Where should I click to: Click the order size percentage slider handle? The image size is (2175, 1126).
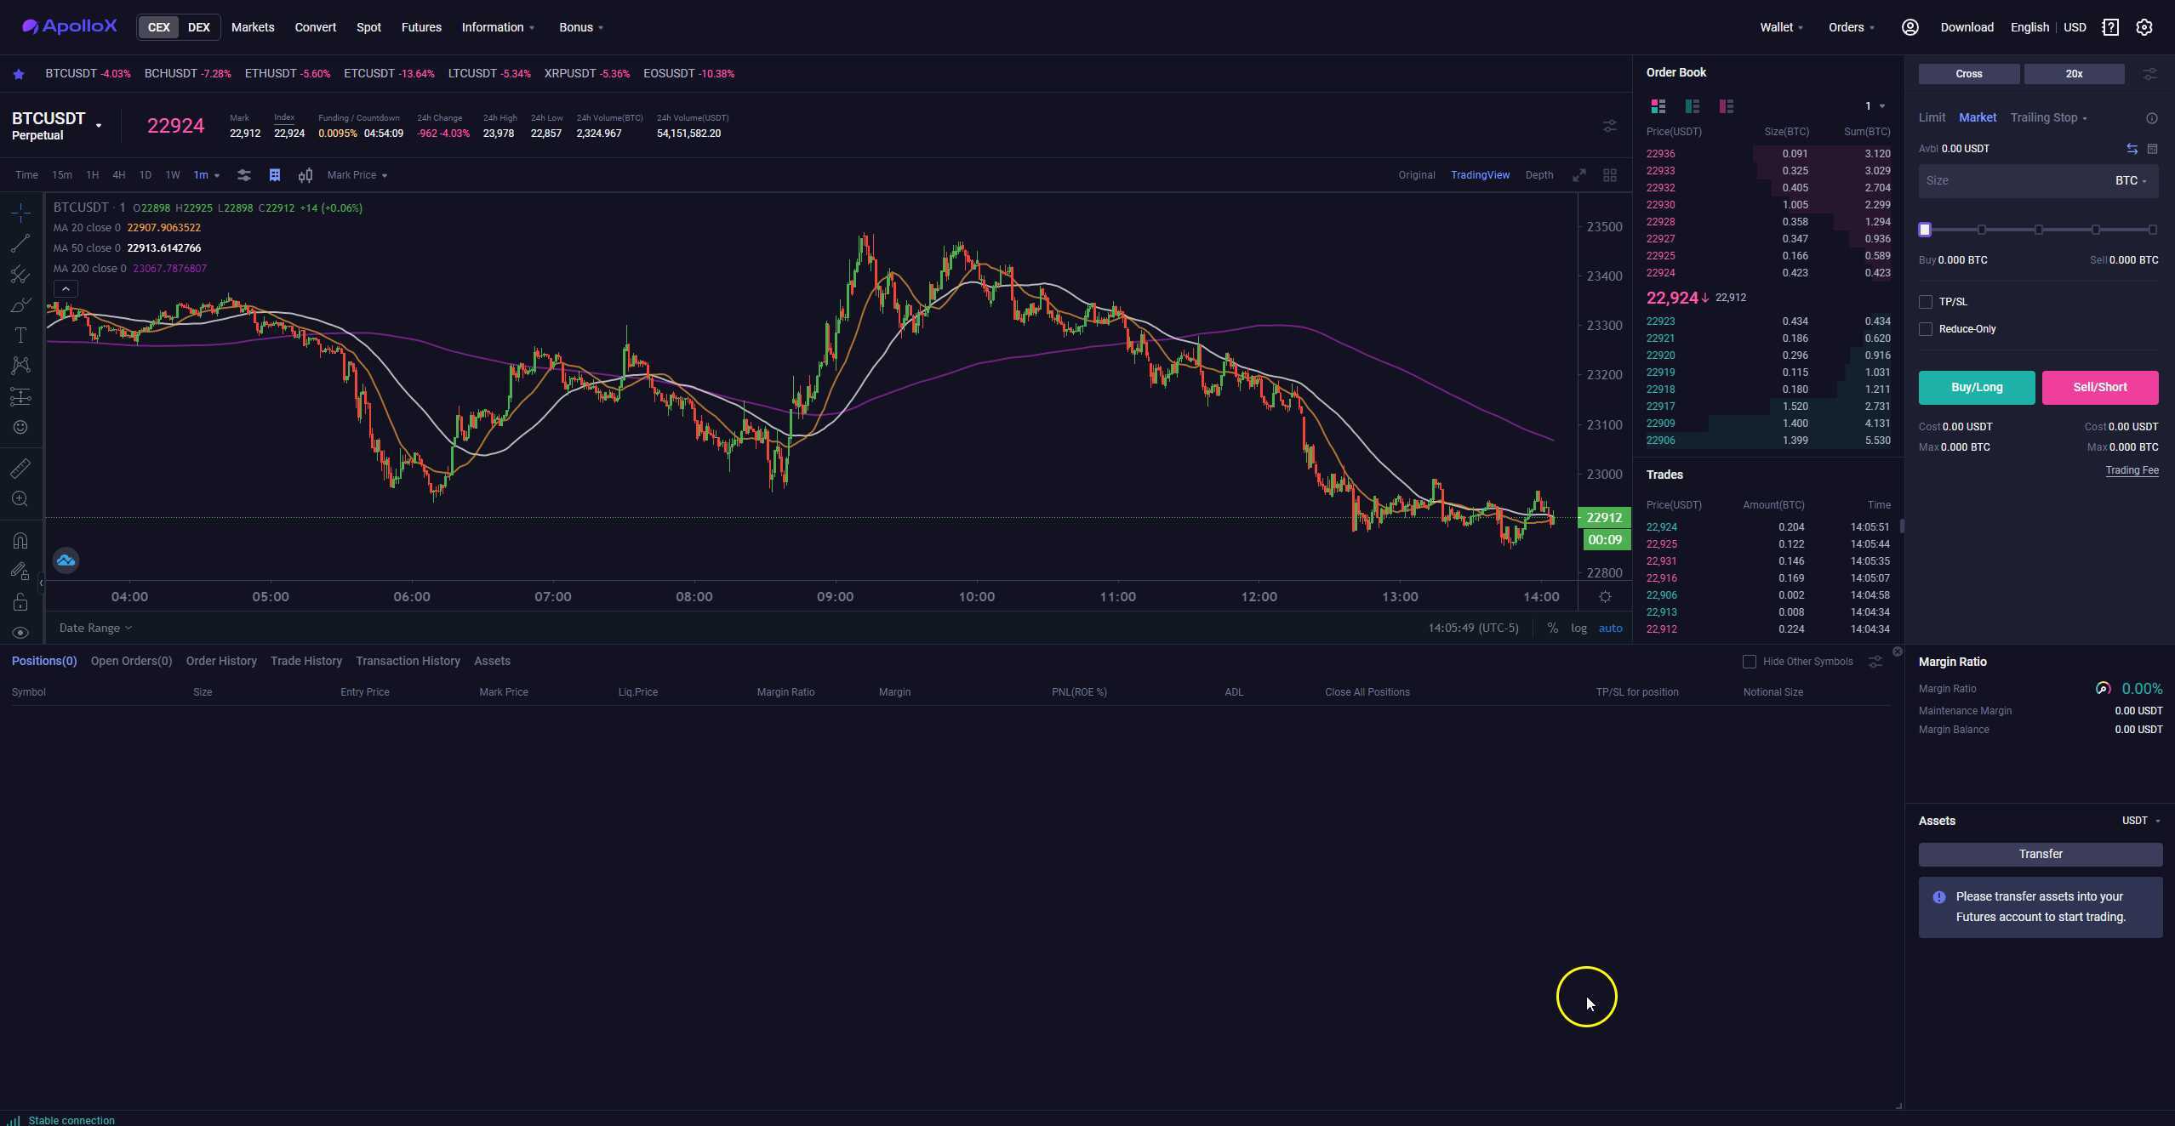tap(1925, 230)
